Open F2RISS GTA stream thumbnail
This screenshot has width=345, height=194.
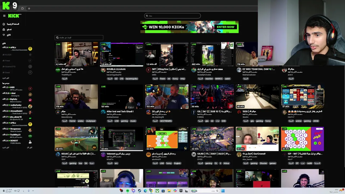tap(212, 96)
